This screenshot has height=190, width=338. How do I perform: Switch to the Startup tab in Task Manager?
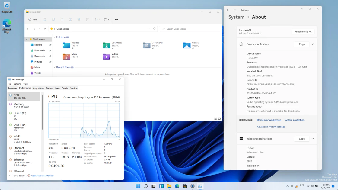pos(49,88)
